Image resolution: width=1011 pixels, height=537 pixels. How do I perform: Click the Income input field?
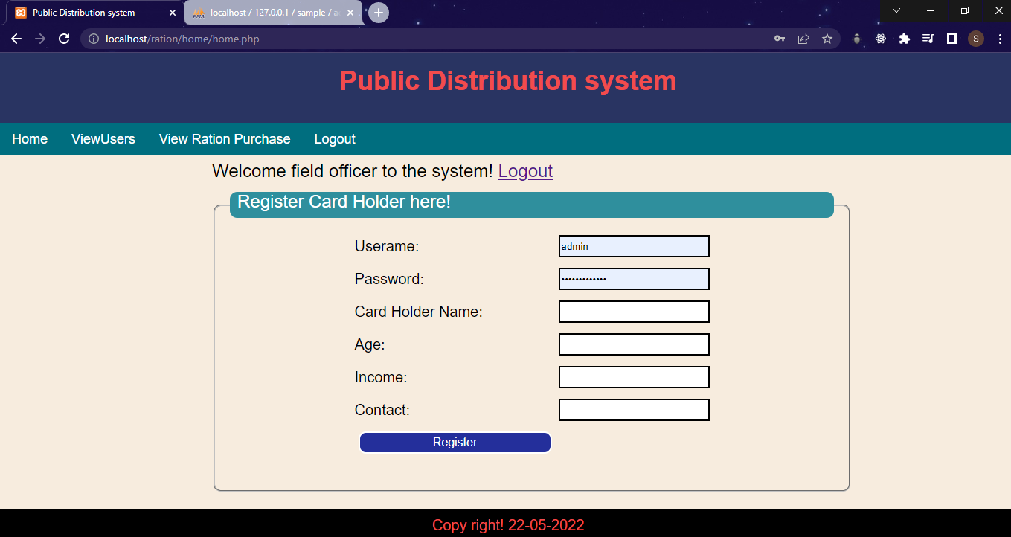point(634,377)
